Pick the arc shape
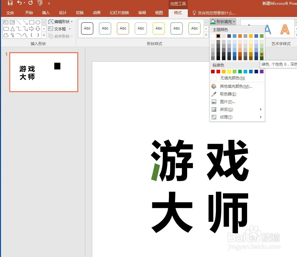297x257 pixels. coord(19,35)
